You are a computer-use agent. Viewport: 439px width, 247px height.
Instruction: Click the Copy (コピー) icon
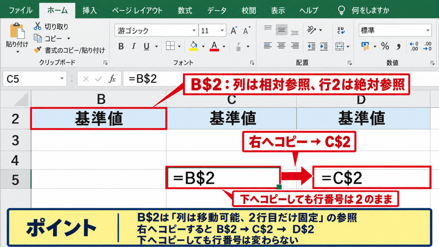[38, 38]
